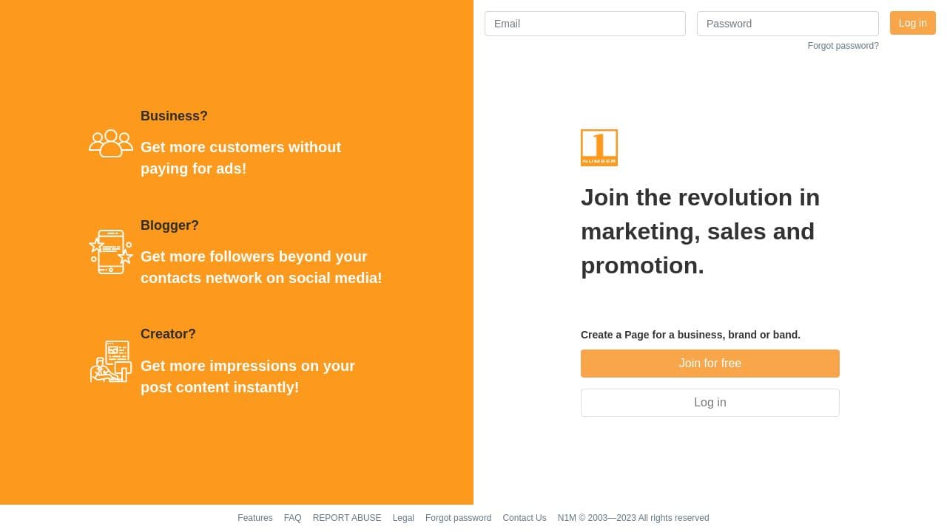Viewport: 947px width, 532px height.
Task: Click the orange Log in button at top
Action: point(912,23)
